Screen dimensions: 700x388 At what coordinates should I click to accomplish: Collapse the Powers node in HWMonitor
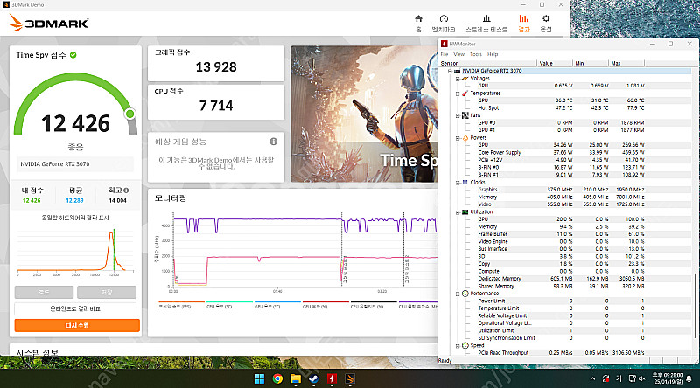point(458,138)
